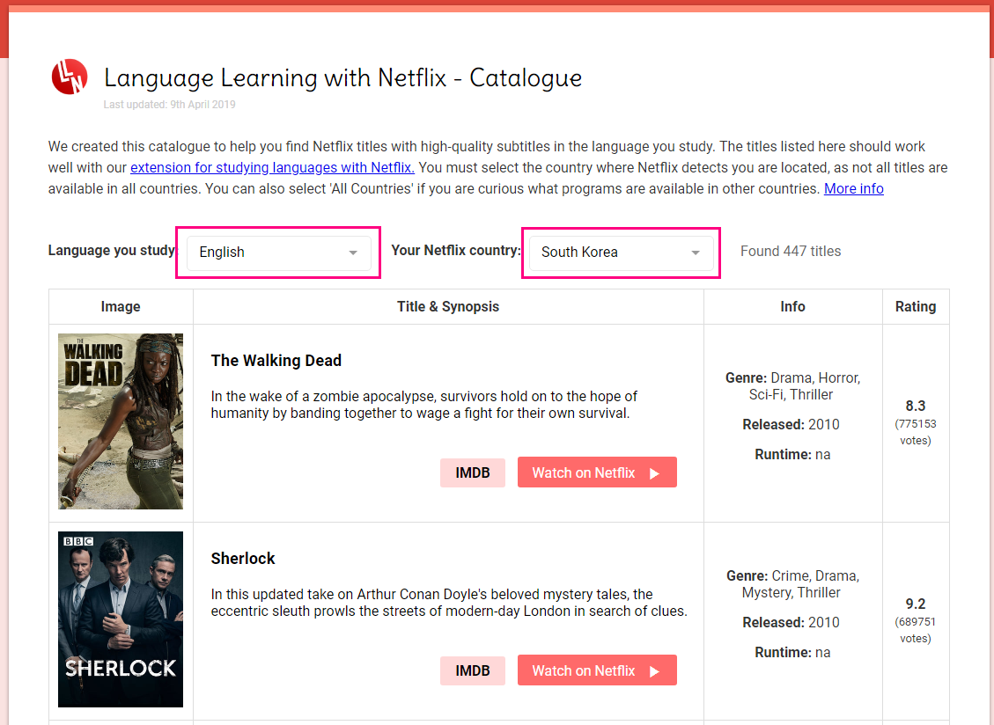Open the IMDB page for Sherlock
The image size is (994, 725).
[x=472, y=670]
